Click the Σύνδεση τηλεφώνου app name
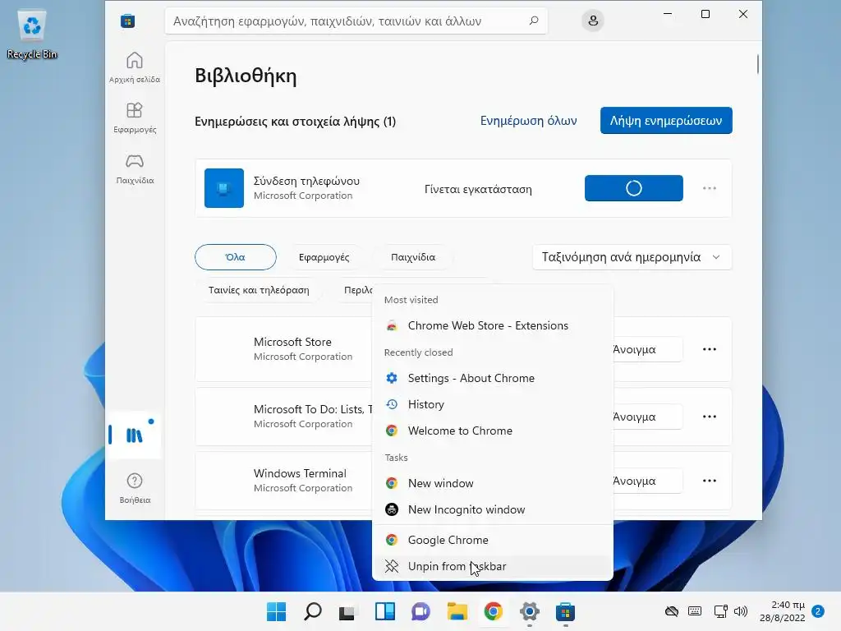This screenshot has width=841, height=631. click(306, 181)
